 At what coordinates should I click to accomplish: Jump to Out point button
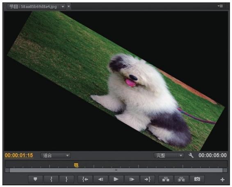click(148, 179)
